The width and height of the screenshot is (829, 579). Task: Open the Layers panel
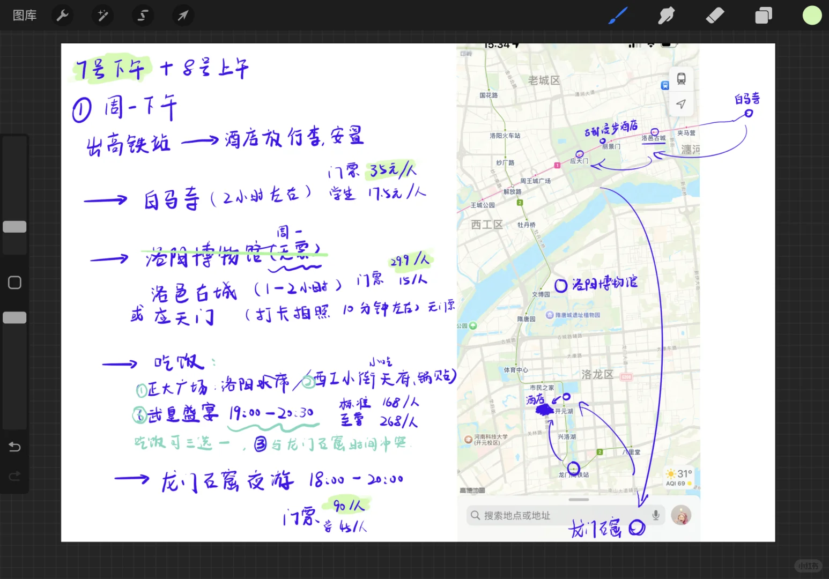coord(763,16)
